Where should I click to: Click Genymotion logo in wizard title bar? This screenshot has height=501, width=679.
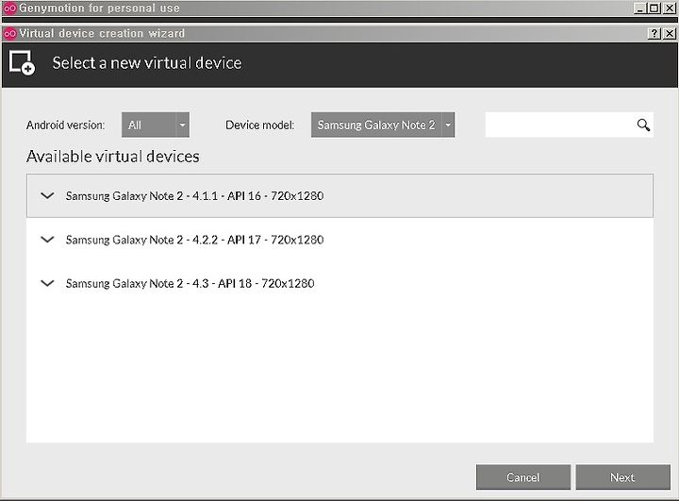(9, 33)
